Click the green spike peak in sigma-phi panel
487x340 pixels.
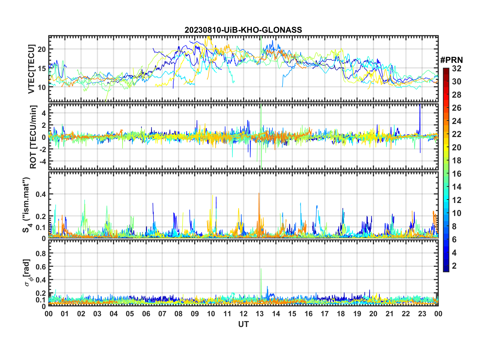point(261,269)
